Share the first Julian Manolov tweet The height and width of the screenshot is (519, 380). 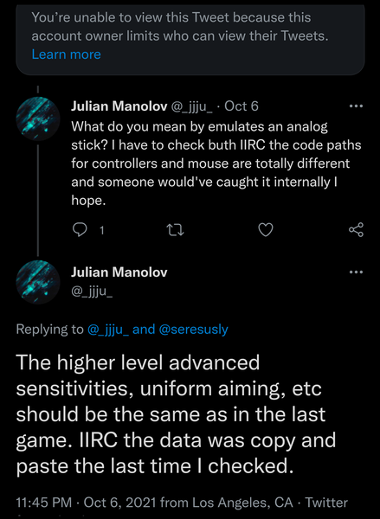pyautogui.click(x=356, y=230)
